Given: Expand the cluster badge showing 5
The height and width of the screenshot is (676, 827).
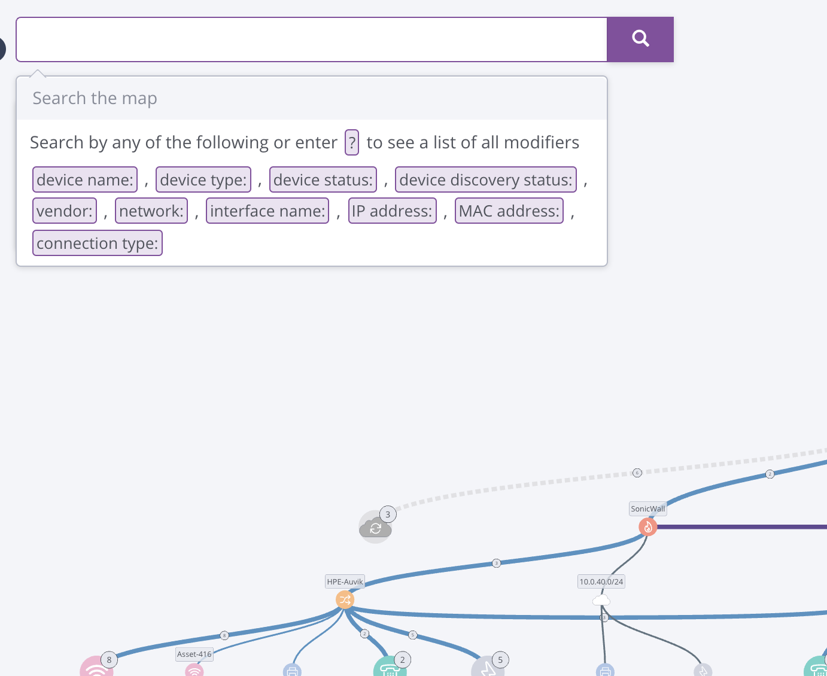Looking at the screenshot, I should [x=500, y=660].
